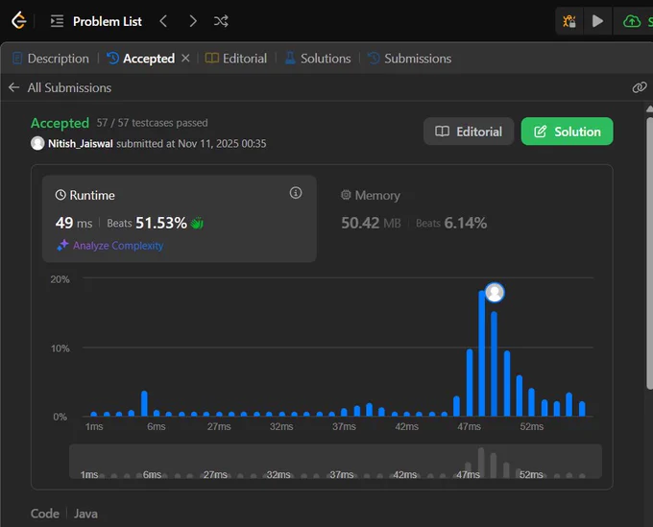Click the vertical scrollbar on the right

coord(649,252)
